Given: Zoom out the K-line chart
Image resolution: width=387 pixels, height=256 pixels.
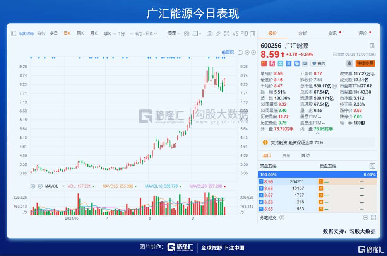Looking at the screenshot, I should (247, 52).
